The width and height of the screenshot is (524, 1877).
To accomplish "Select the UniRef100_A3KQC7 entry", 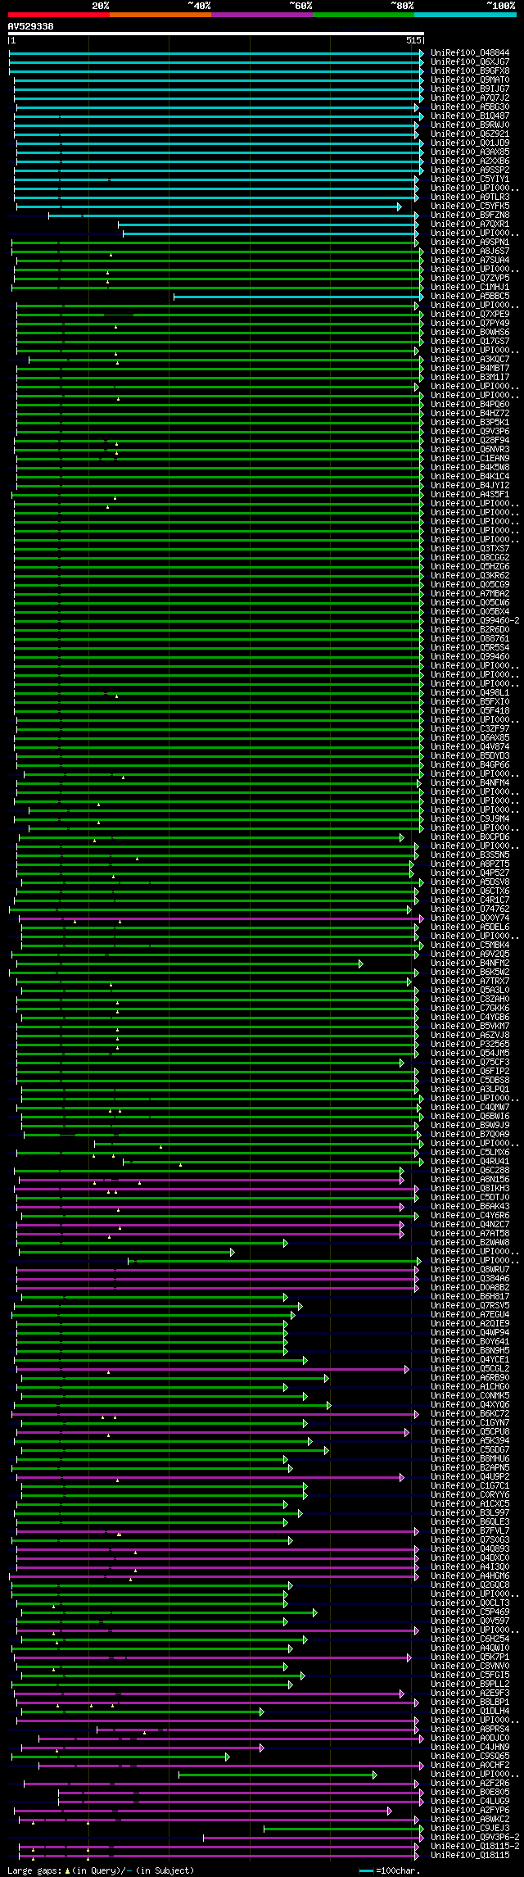I will coord(470,359).
